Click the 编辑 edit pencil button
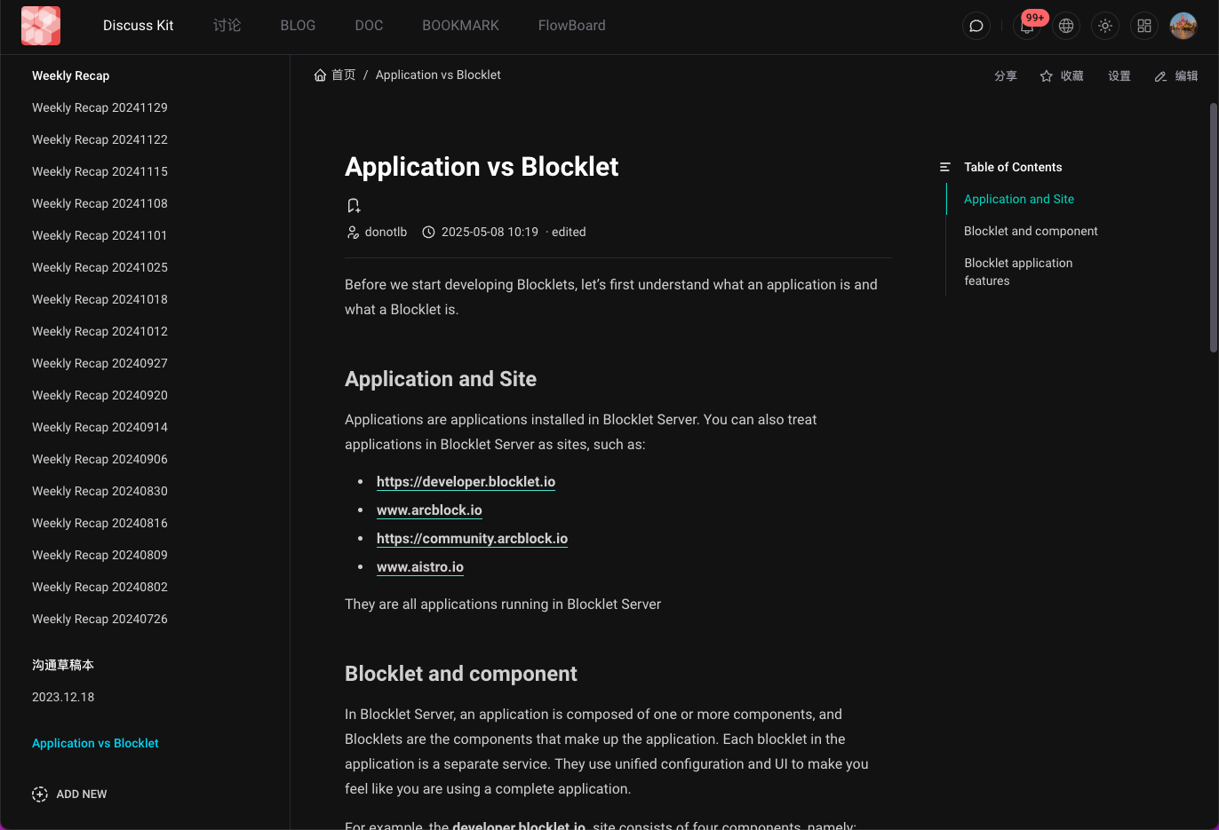The height and width of the screenshot is (830, 1219). [1176, 76]
